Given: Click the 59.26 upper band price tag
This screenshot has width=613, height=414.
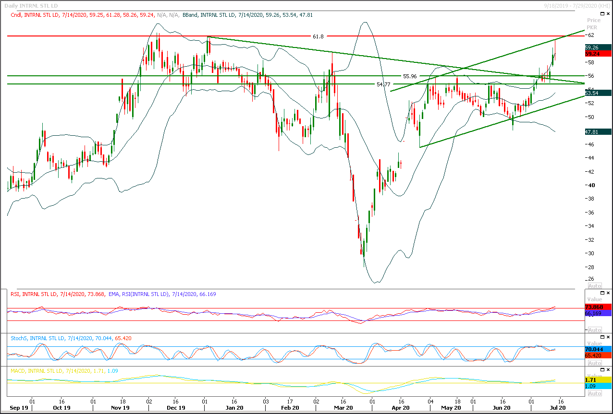Looking at the screenshot, I should (598, 47).
